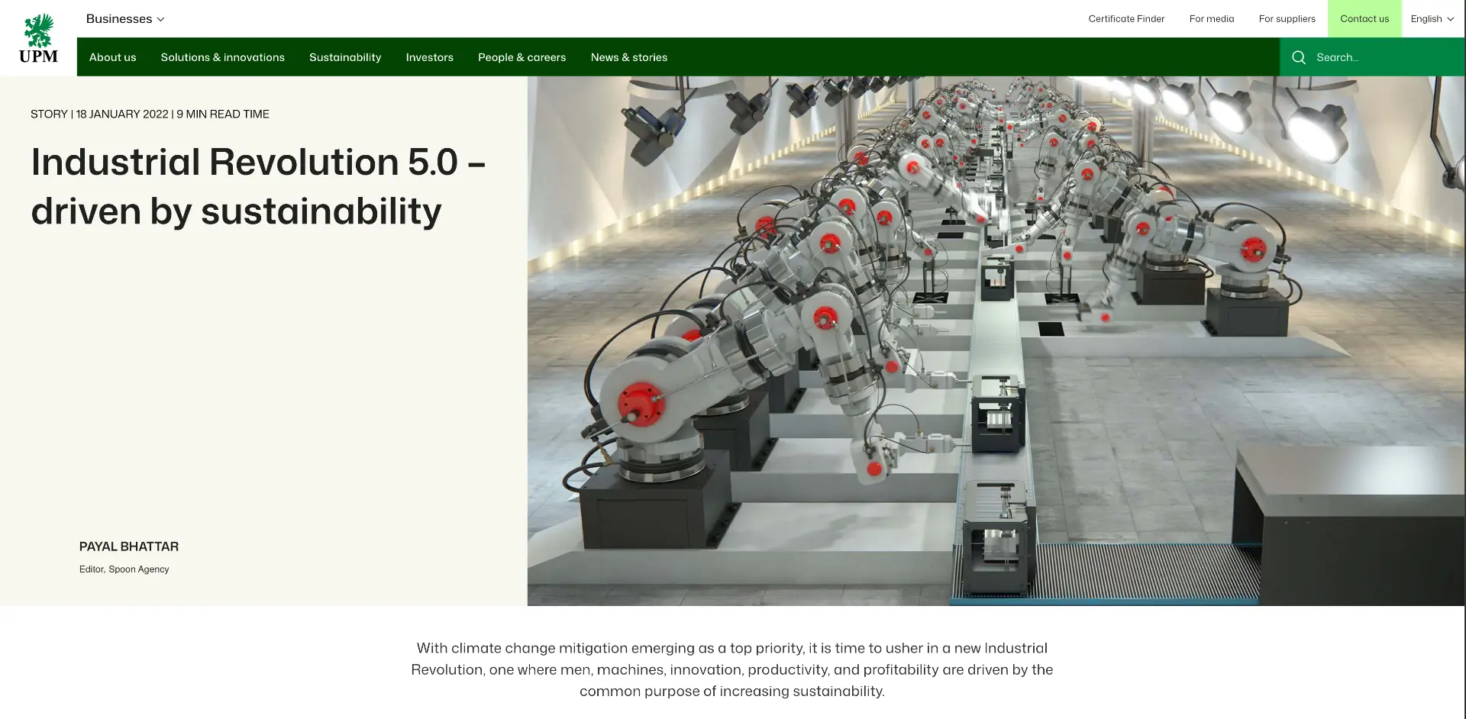
Task: Click author name PAYAL BHATTAR
Action: coord(129,547)
